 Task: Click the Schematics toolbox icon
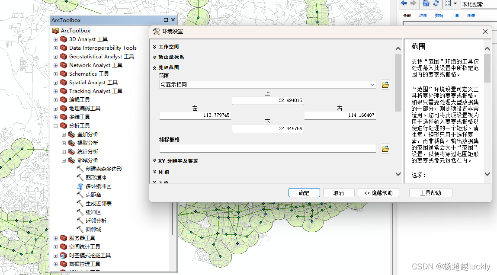(x=64, y=74)
